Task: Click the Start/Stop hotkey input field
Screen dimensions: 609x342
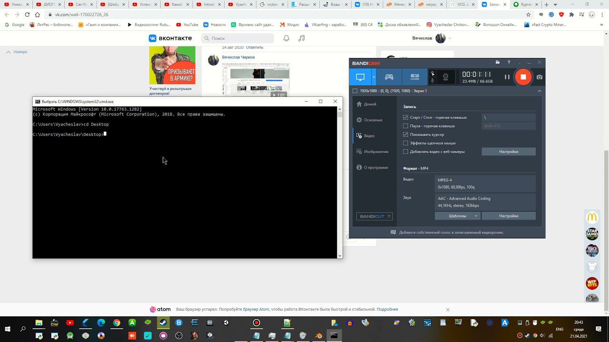Action: 509,117
